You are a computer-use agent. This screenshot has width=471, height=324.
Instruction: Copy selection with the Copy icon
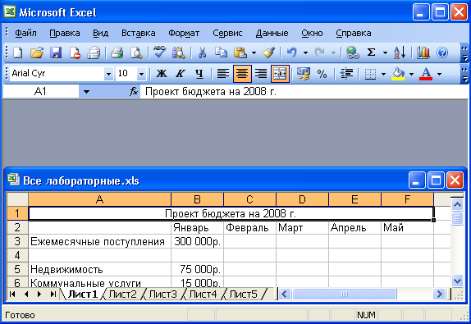tap(221, 52)
